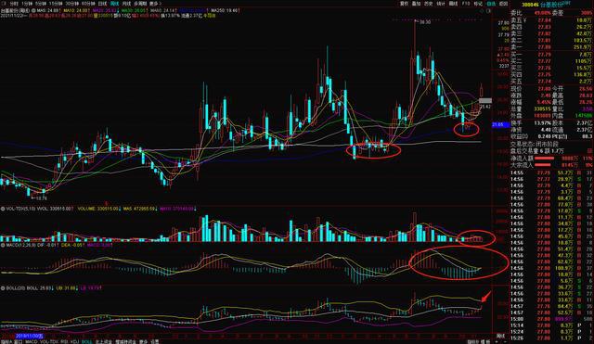Click the 叠加 overlay stock button
594x344 pixels.
[x=416, y=4]
